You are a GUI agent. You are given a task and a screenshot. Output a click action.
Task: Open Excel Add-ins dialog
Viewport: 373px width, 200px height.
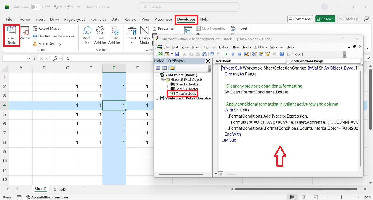tap(100, 35)
